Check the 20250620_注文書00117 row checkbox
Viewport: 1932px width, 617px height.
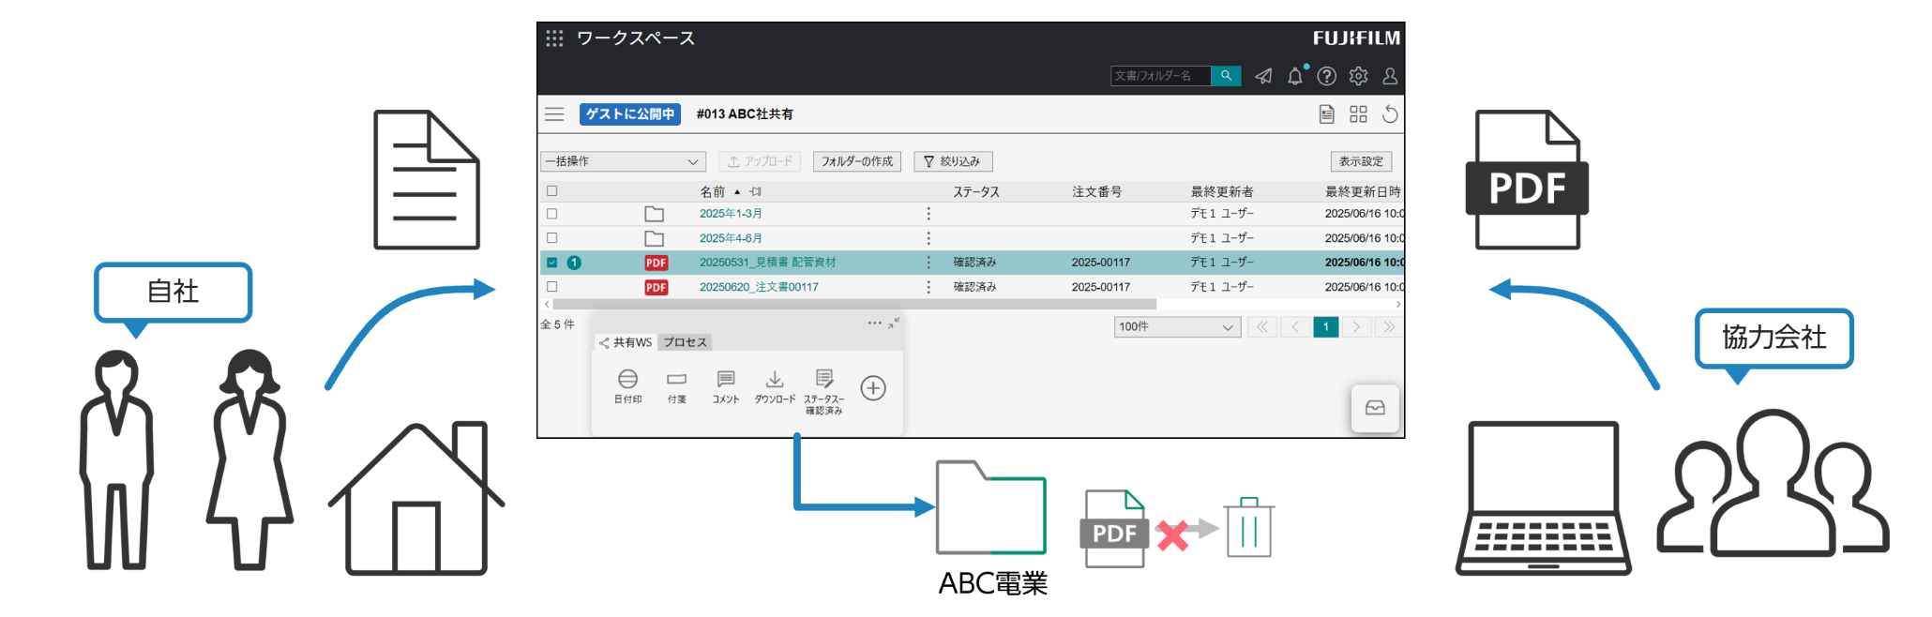click(552, 287)
